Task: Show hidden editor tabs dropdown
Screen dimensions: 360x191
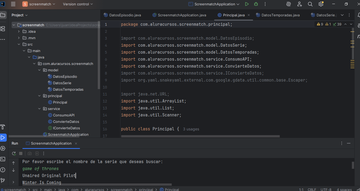Action: pyautogui.click(x=342, y=15)
